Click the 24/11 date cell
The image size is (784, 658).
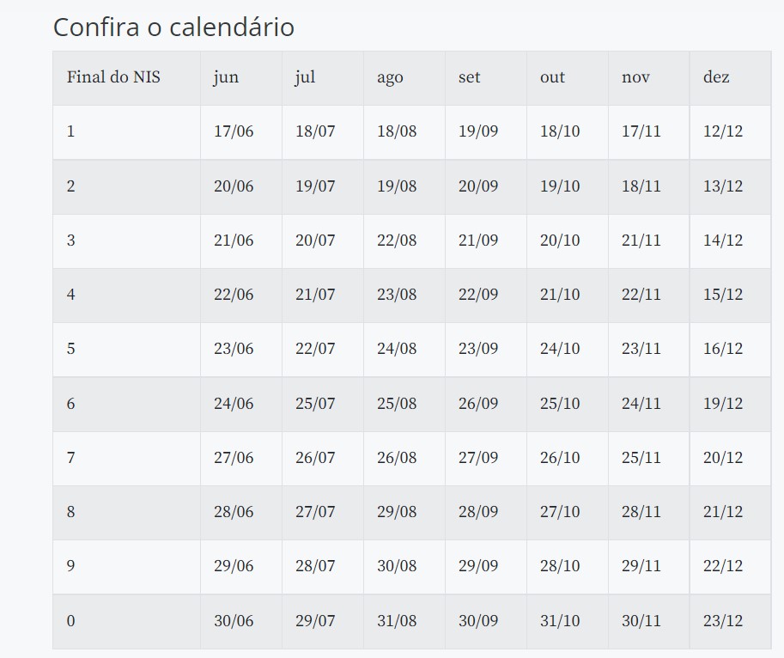(x=641, y=404)
